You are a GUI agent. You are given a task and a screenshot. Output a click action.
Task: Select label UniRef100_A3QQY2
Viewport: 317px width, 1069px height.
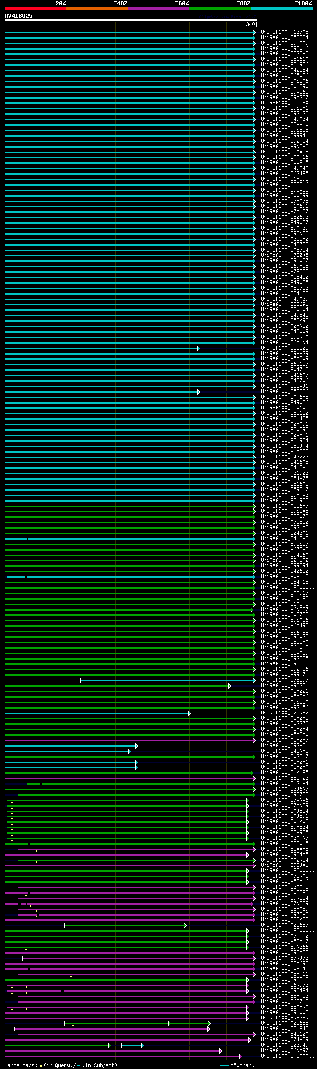click(284, 239)
